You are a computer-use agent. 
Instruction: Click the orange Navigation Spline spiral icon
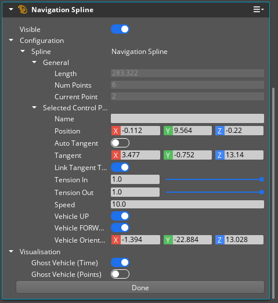point(23,9)
